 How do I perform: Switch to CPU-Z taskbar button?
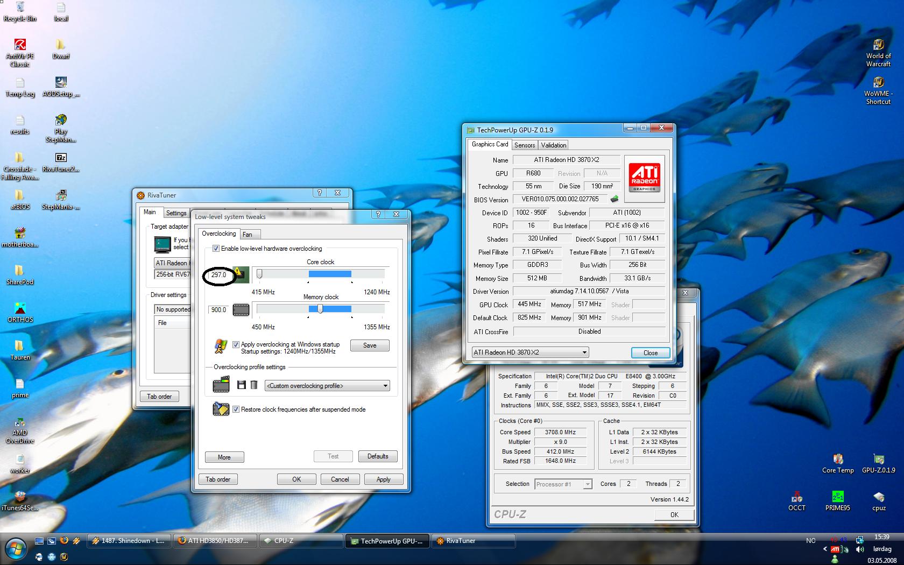[x=300, y=541]
